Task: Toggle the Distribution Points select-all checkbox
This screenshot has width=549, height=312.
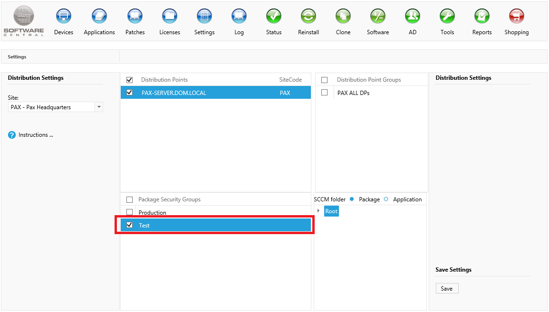Action: click(x=129, y=80)
